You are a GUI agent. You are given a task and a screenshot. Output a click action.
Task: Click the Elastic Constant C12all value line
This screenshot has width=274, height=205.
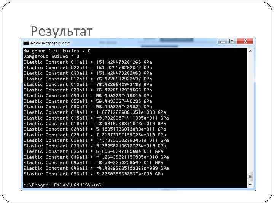pos(88,79)
